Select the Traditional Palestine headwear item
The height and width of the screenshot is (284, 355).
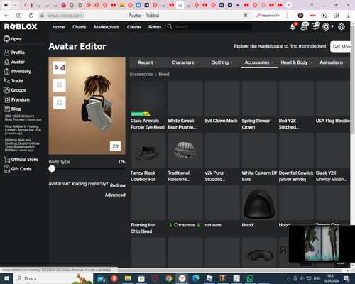(185, 151)
